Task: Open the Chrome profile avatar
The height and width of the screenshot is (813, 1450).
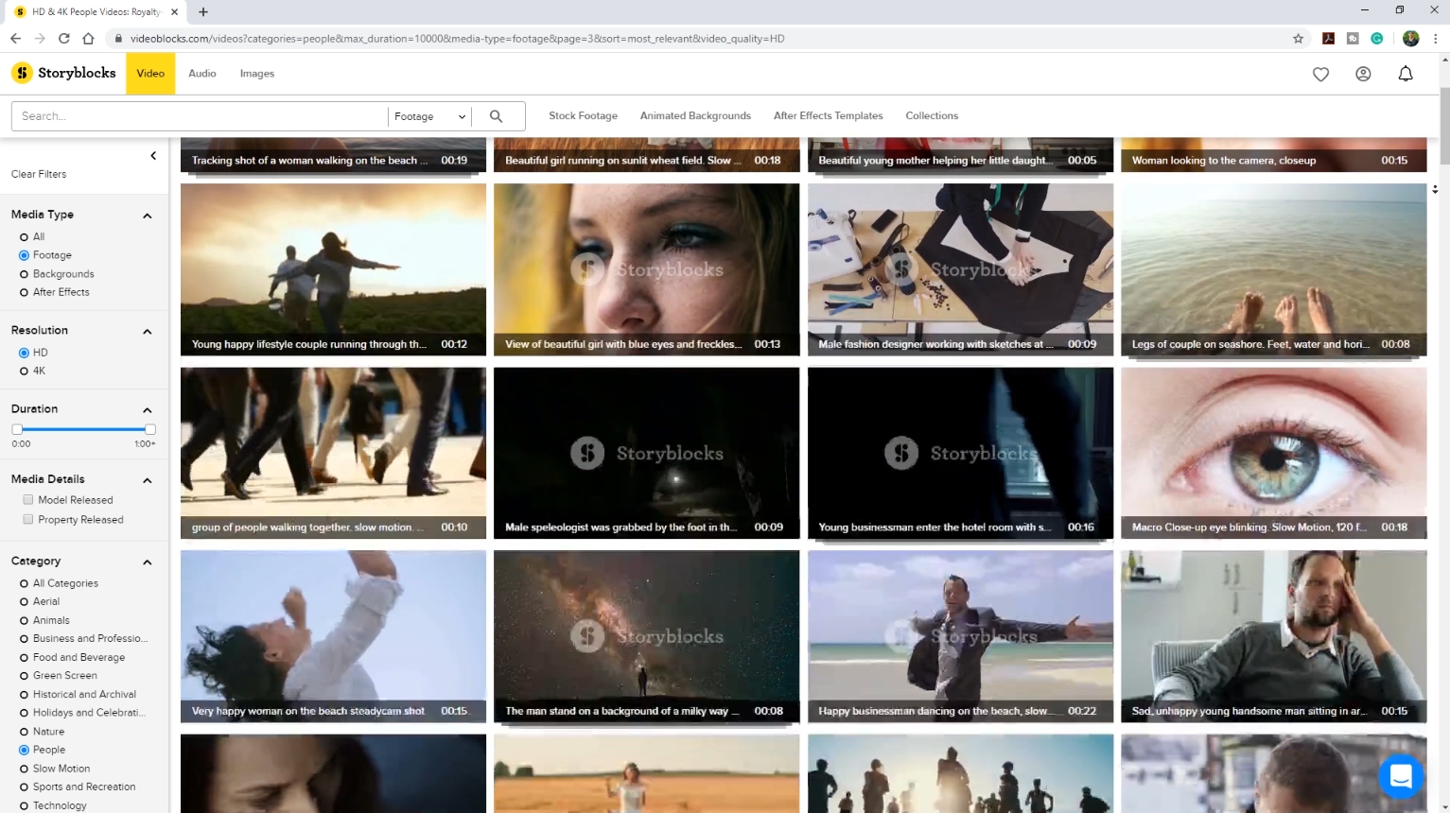Action: [1410, 39]
